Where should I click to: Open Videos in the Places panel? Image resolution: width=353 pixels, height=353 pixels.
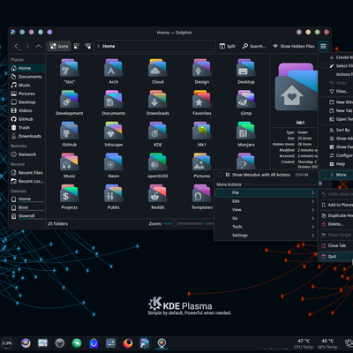coord(26,110)
